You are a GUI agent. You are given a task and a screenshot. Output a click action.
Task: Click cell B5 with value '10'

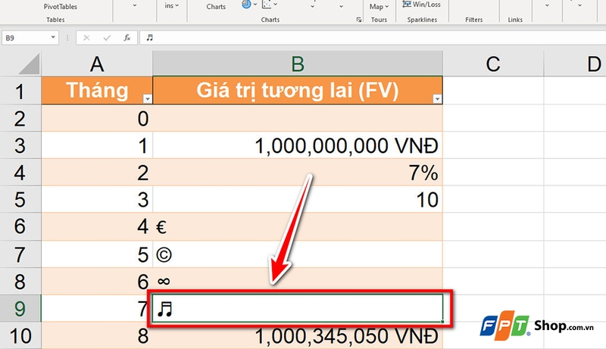[298, 199]
